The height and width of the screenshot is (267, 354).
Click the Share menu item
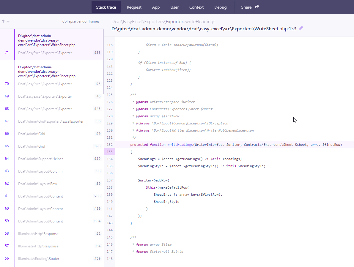click(x=246, y=7)
